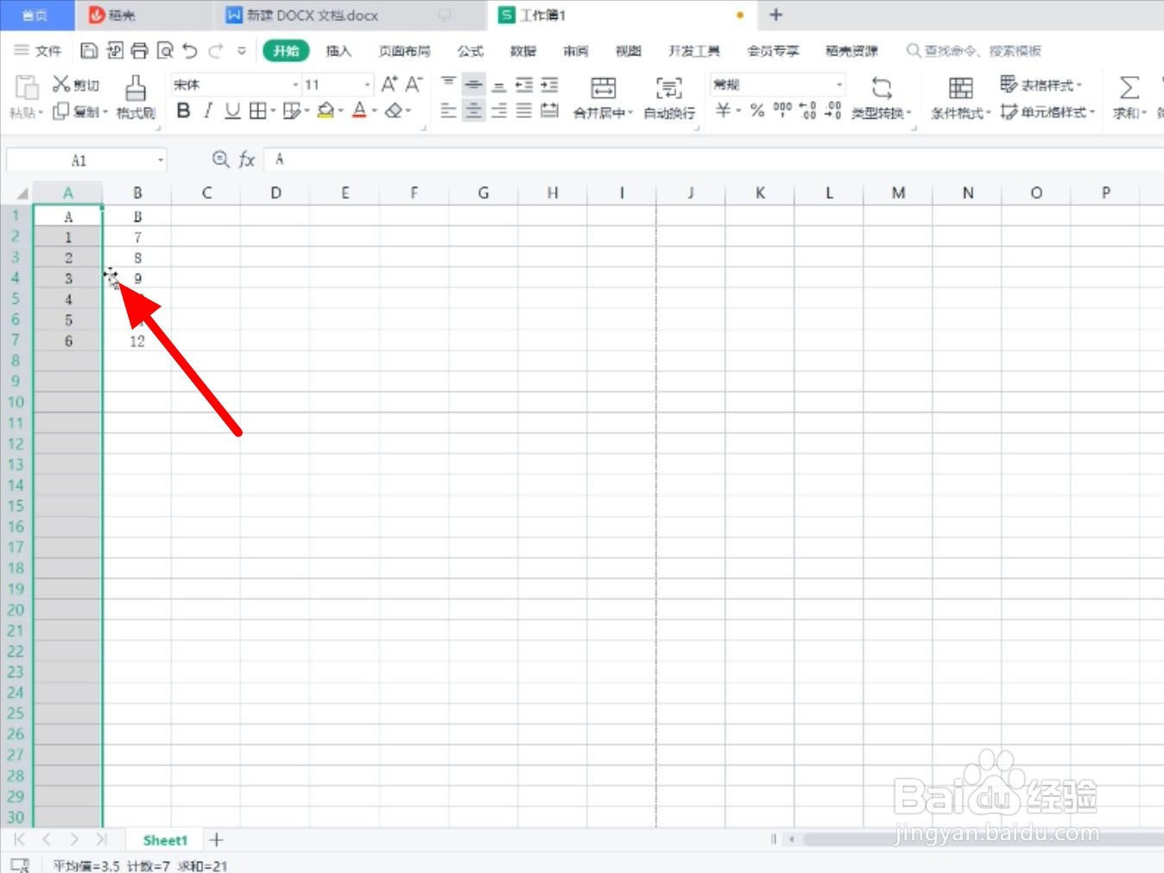This screenshot has width=1164, height=873.
Task: Click the red font color A icon
Action: 359,111
